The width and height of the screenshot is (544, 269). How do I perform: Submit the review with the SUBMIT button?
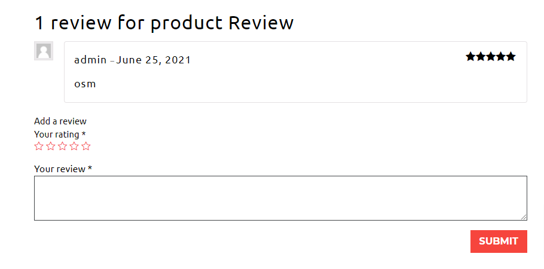click(499, 241)
